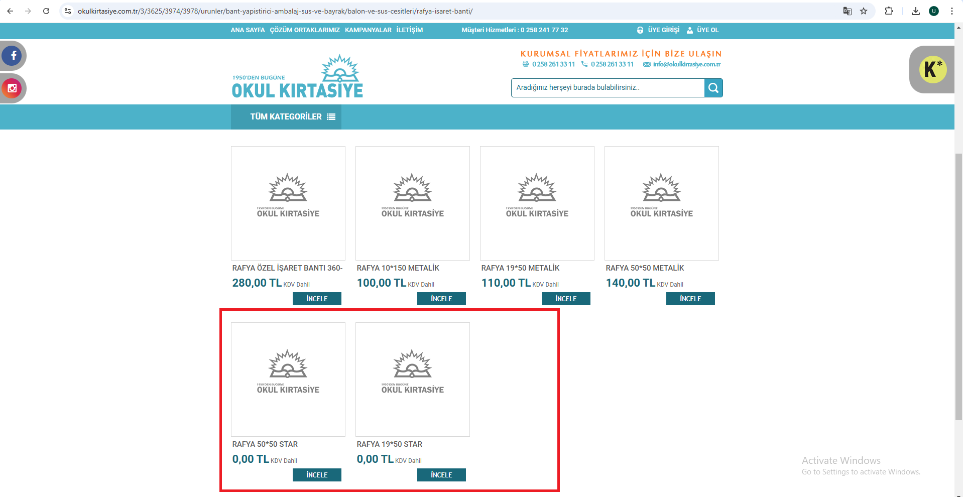Viewport: 963px width, 497px height.
Task: Click the browser forward arrow
Action: 28,11
